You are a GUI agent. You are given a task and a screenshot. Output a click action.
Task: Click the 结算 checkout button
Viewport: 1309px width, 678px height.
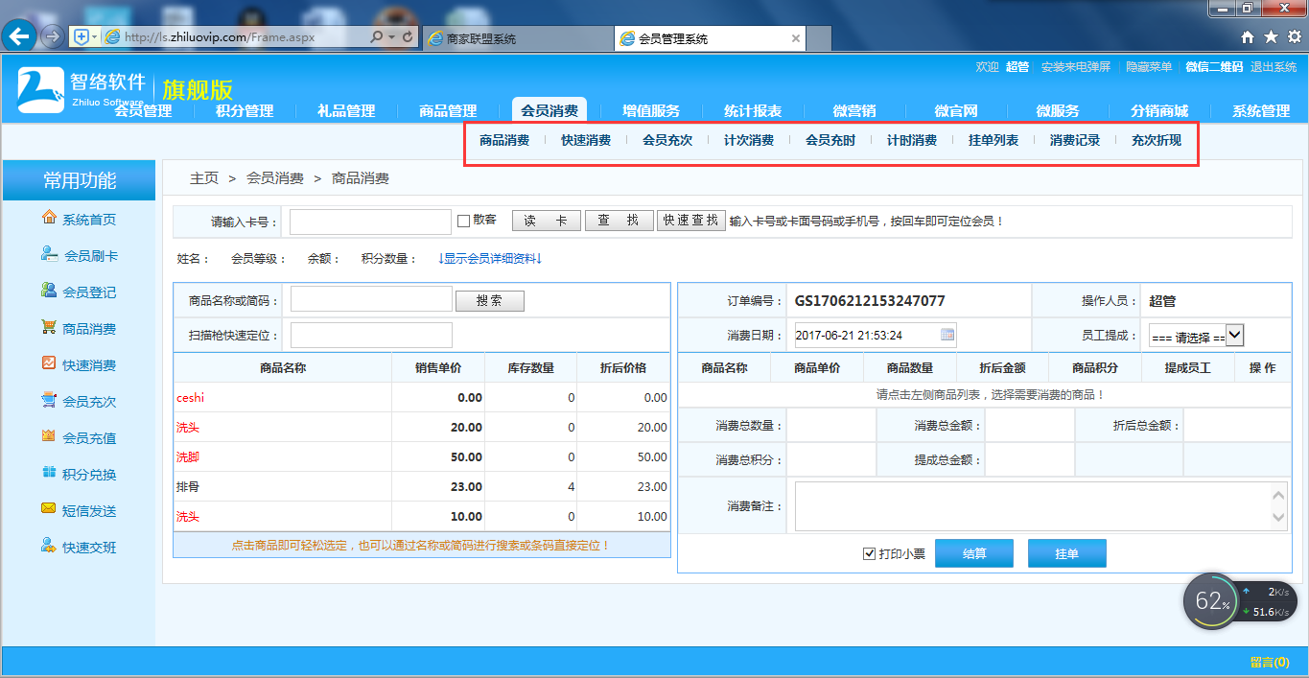(x=974, y=553)
